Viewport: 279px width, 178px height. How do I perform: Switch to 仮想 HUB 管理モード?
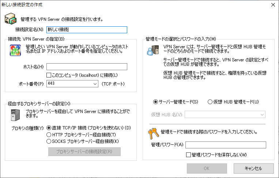pyautogui.click(x=210, y=102)
